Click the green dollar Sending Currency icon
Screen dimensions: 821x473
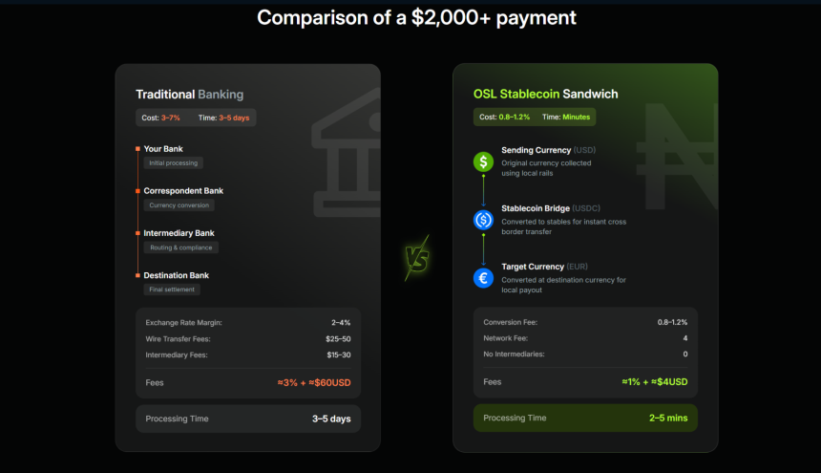coord(483,162)
